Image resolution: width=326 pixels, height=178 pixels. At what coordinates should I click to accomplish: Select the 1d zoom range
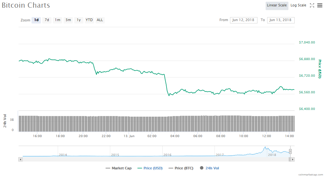36,20
